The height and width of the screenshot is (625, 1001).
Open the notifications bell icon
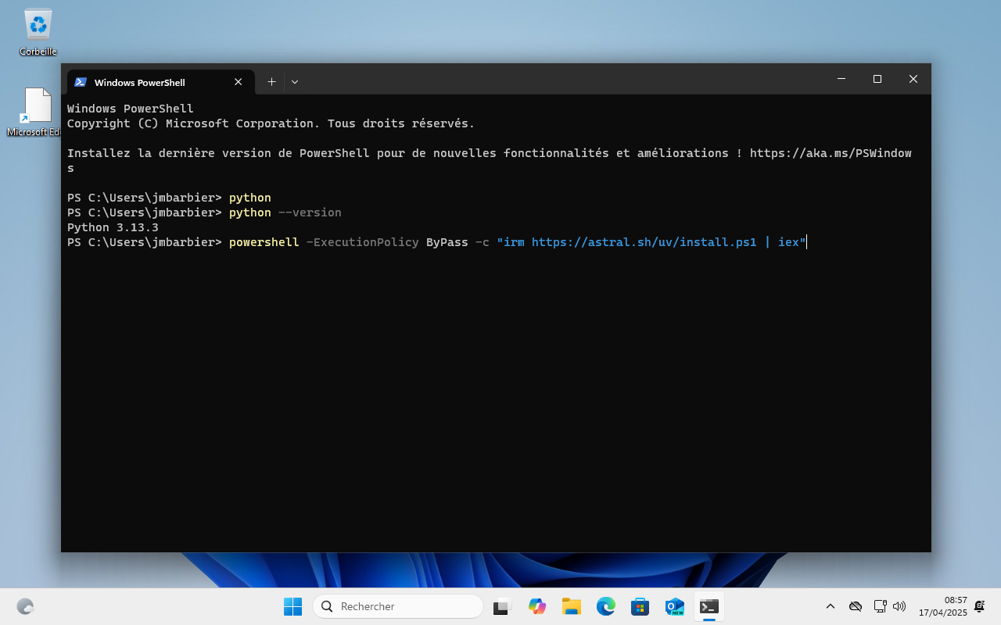click(979, 606)
